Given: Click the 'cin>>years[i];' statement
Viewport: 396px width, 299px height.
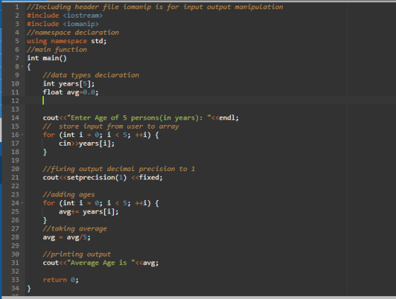Looking at the screenshot, I should click(x=86, y=143).
